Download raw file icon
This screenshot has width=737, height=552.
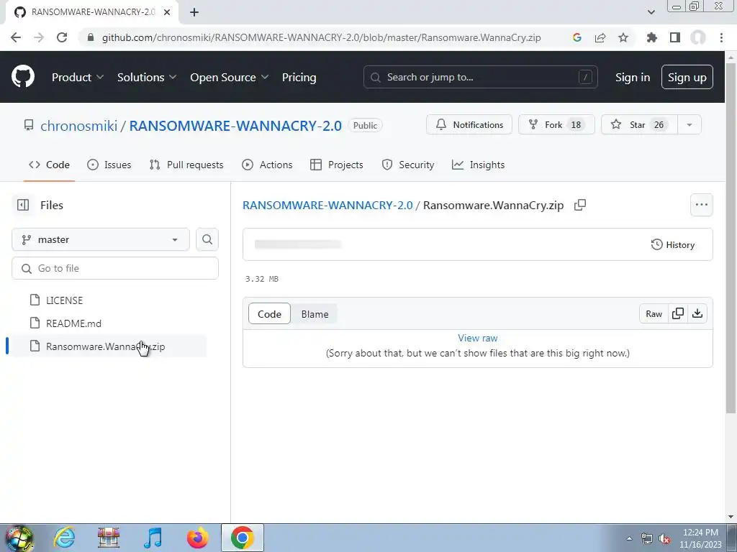pyautogui.click(x=697, y=313)
